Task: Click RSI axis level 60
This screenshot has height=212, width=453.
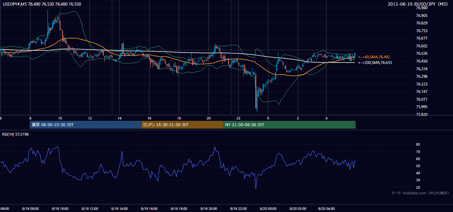Action: (x=418, y=159)
